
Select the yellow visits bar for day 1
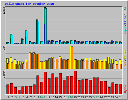click(7, 64)
